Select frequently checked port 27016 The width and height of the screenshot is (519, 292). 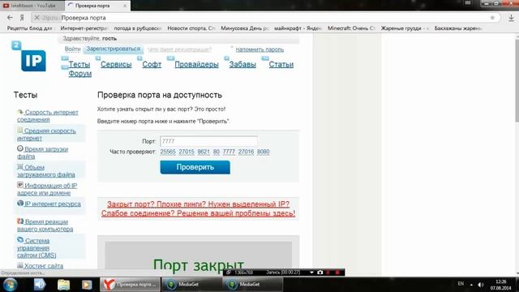point(246,152)
